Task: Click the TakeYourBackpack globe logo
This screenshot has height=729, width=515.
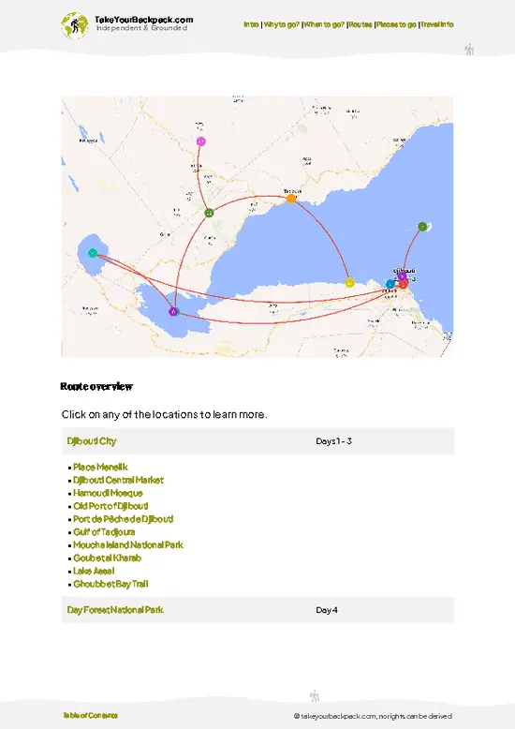Action: point(75,25)
